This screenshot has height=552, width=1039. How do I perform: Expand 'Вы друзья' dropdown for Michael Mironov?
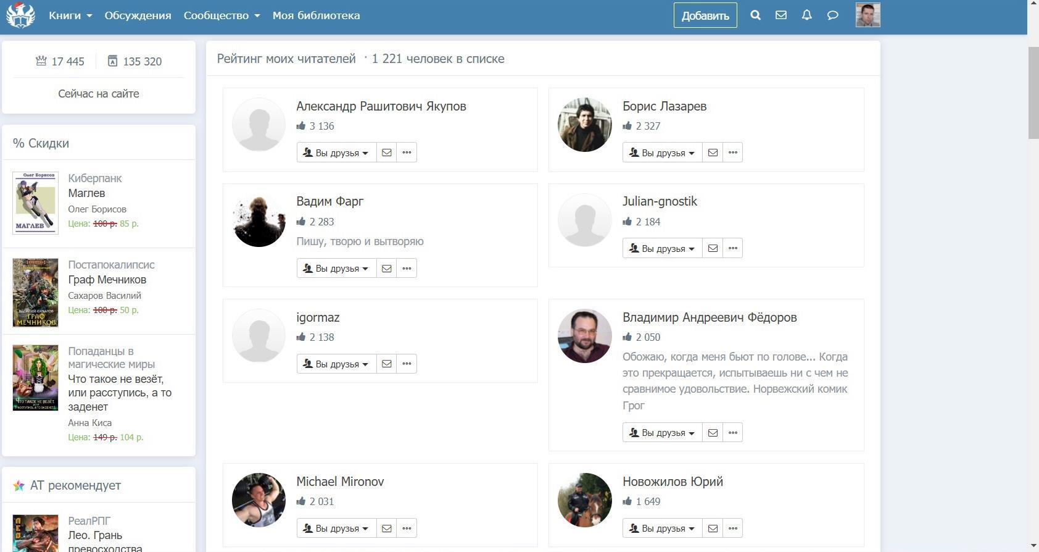click(336, 528)
